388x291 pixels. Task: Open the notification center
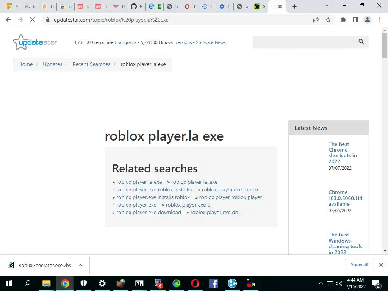pos(376,283)
